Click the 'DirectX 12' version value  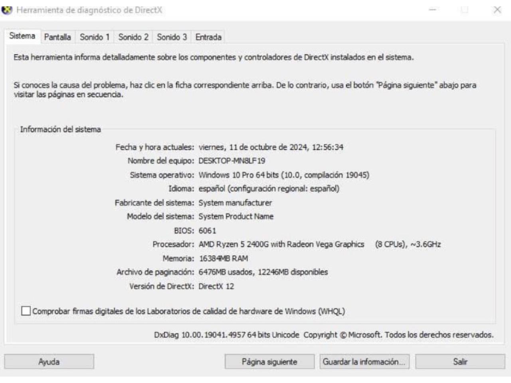216,286
